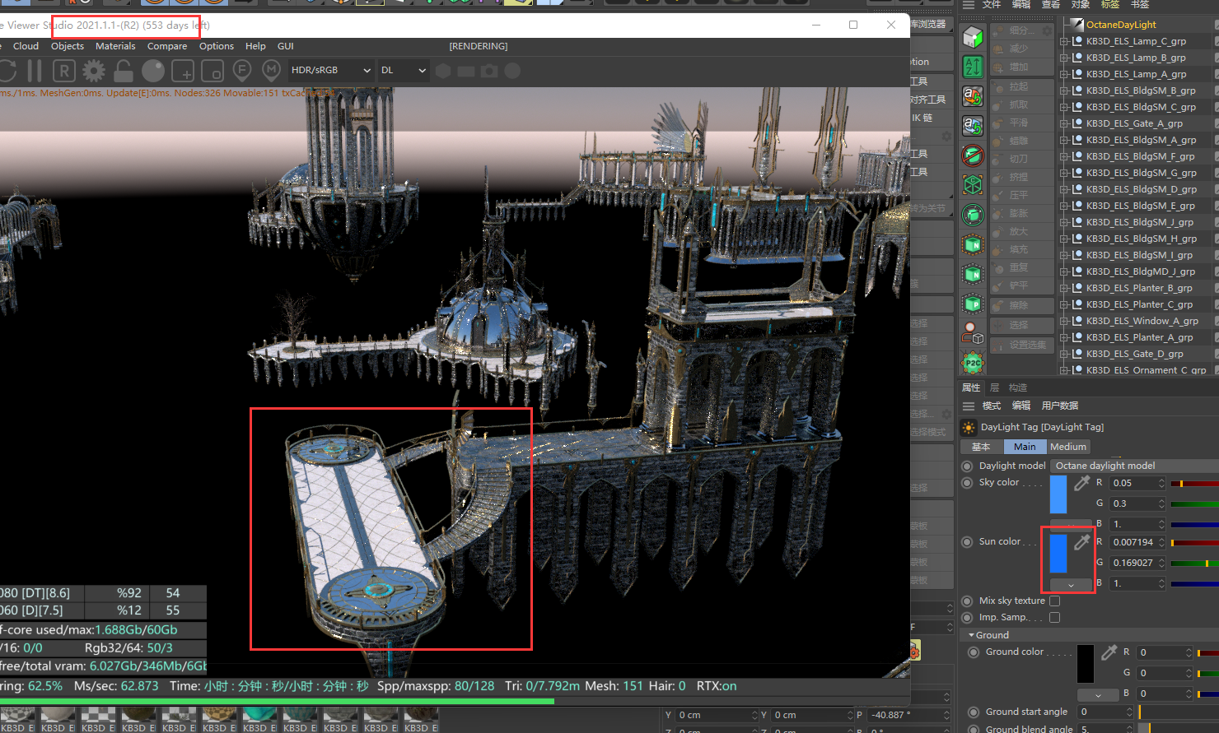This screenshot has width=1219, height=733.
Task: Open the DL render kernel dropdown
Action: (404, 71)
